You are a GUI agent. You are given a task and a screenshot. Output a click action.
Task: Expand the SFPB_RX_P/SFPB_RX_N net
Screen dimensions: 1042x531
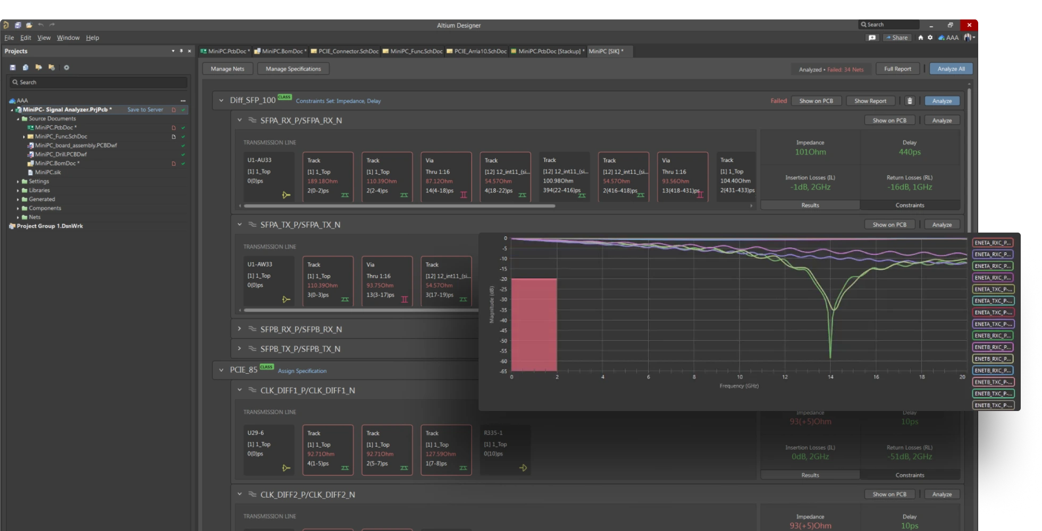pyautogui.click(x=239, y=329)
